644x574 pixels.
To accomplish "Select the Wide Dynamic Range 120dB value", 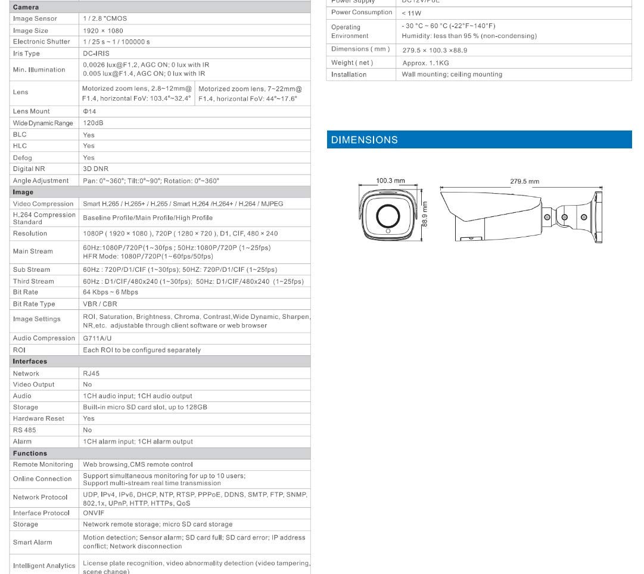I will (x=93, y=123).
